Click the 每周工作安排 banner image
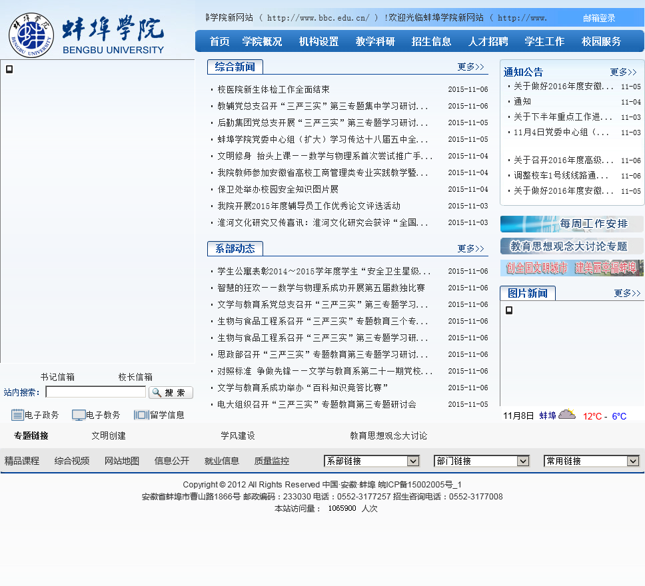The width and height of the screenshot is (645, 586). pyautogui.click(x=572, y=224)
